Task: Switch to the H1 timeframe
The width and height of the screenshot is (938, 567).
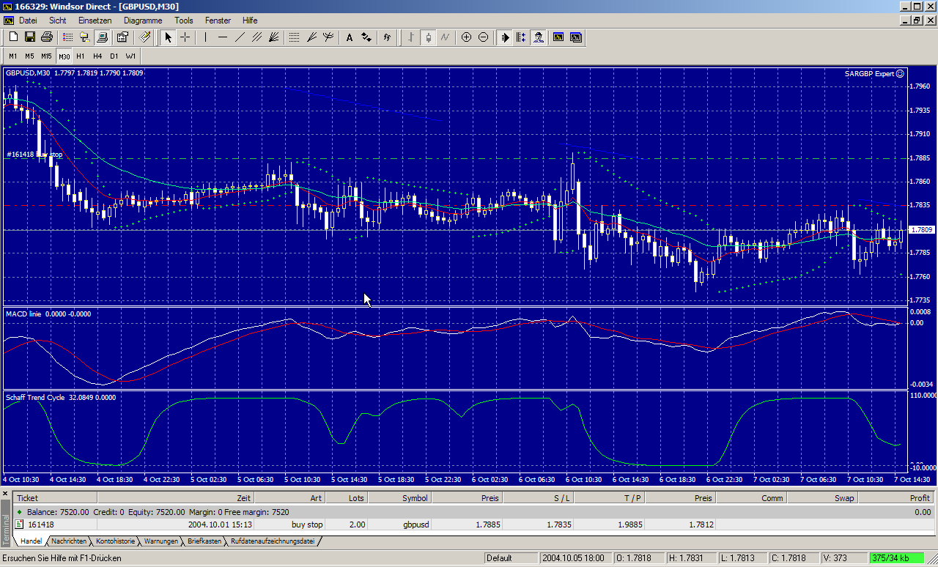Action: [81, 56]
